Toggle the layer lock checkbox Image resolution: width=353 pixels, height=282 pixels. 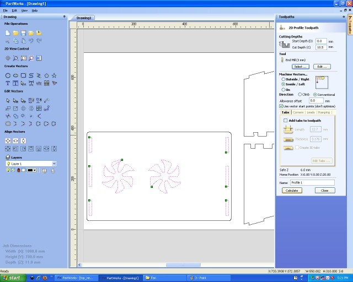[23, 170]
